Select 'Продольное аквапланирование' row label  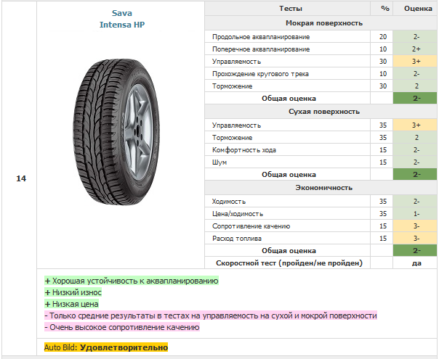261,37
